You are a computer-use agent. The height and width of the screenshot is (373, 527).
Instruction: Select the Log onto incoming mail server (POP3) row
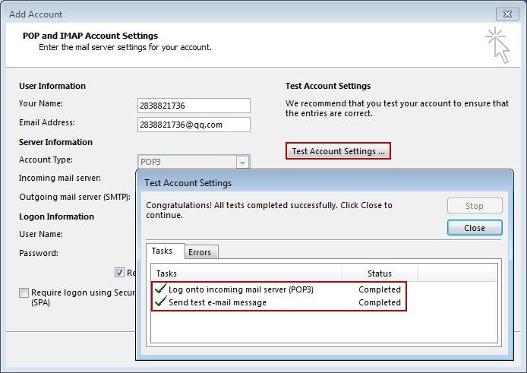click(x=241, y=289)
